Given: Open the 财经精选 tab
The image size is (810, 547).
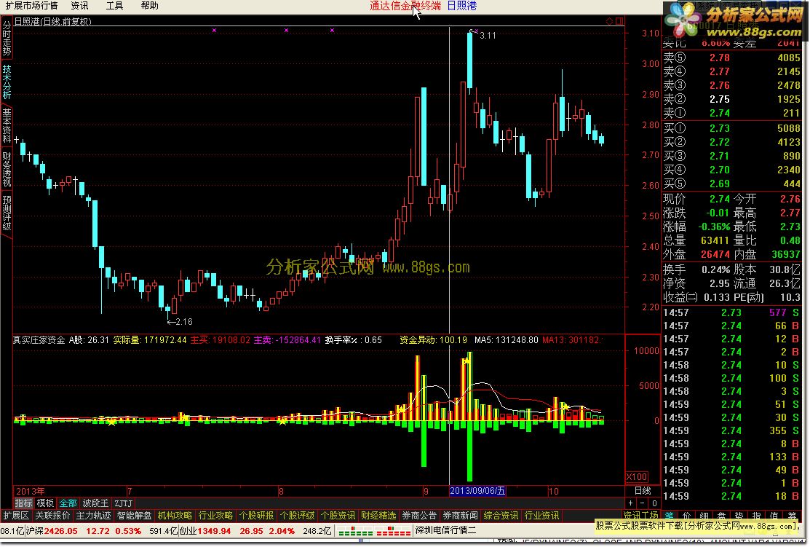Looking at the screenshot, I should (378, 516).
